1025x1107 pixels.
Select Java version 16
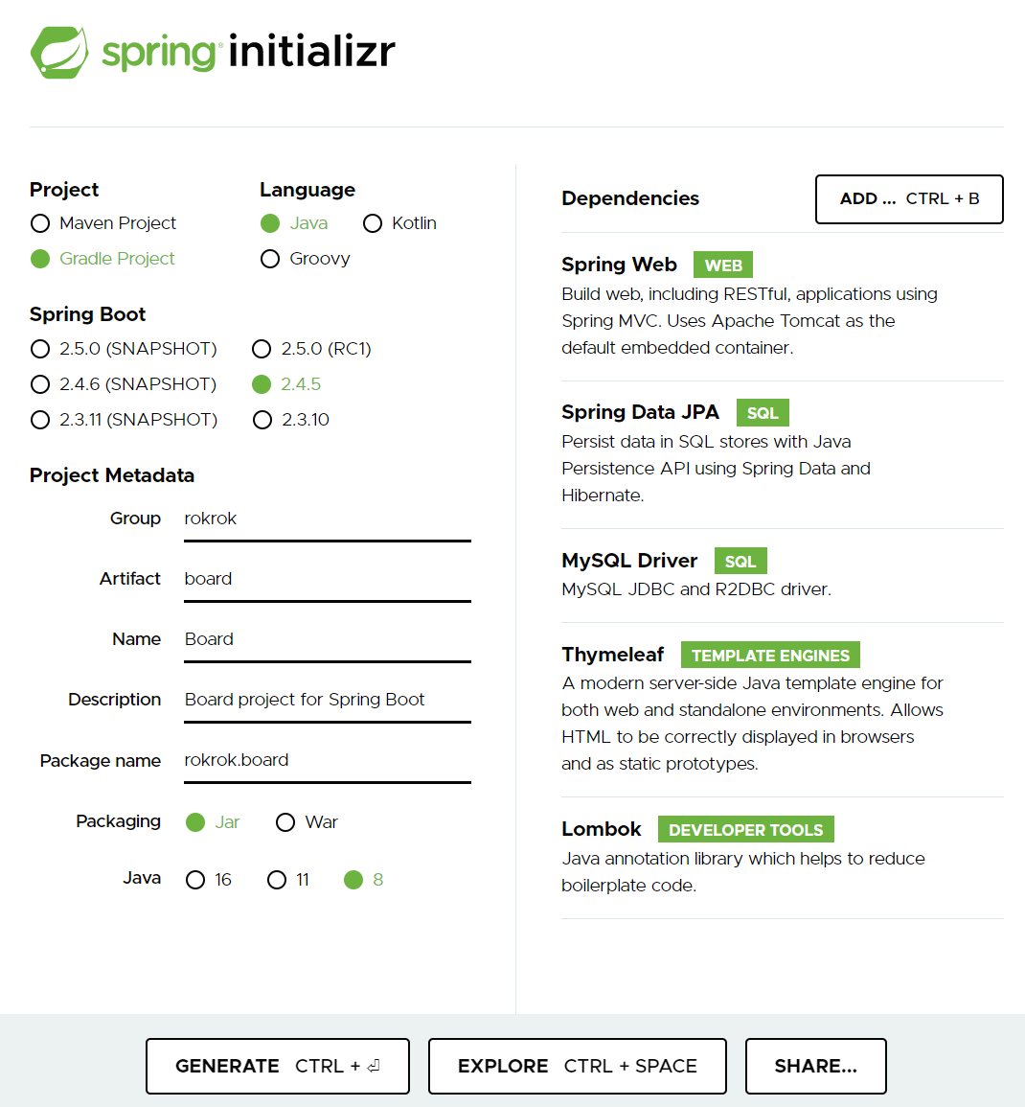pos(195,880)
